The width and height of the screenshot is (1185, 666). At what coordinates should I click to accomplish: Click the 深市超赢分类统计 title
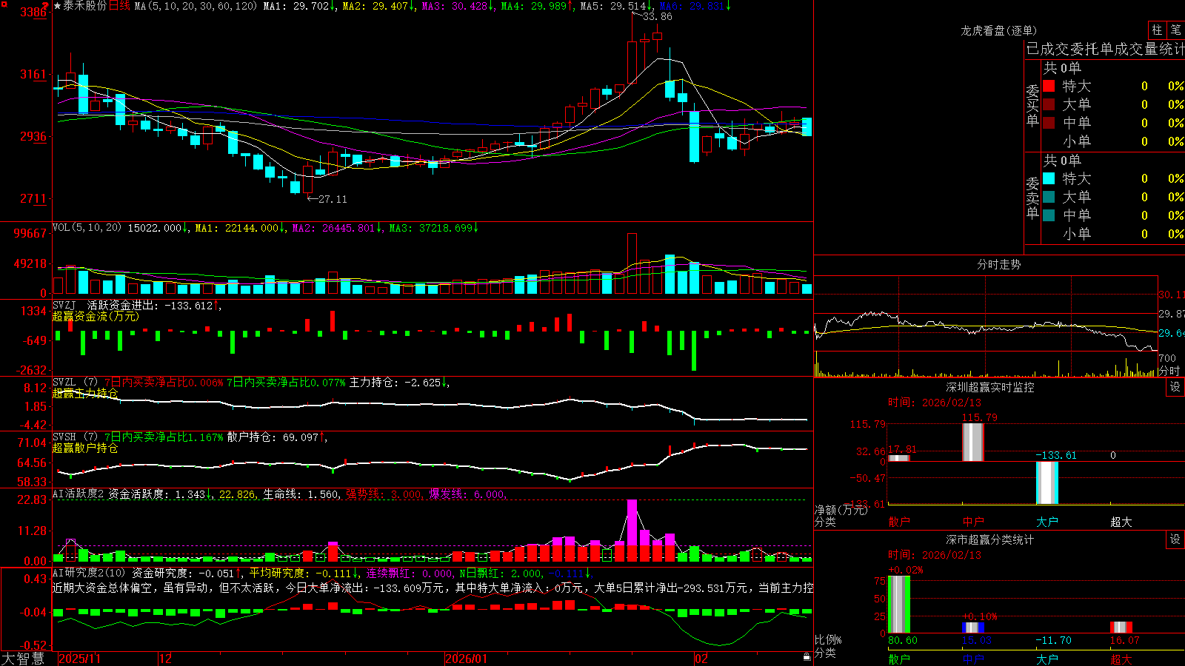click(x=989, y=539)
